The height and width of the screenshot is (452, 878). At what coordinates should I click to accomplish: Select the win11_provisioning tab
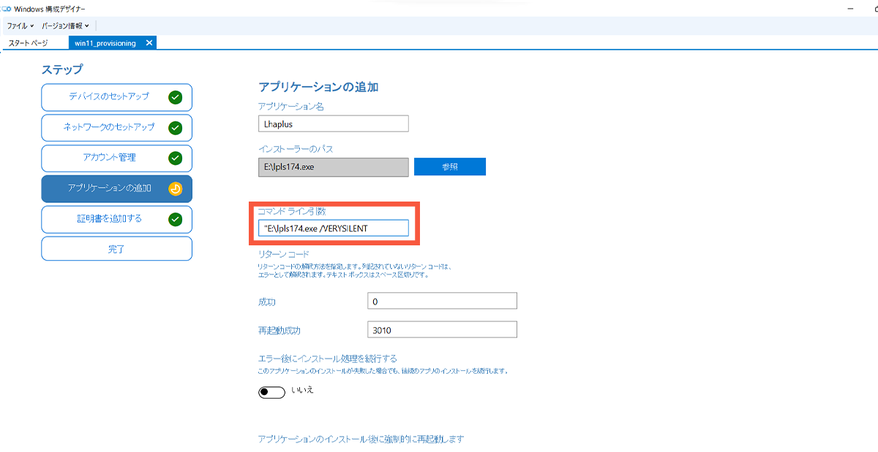(105, 43)
